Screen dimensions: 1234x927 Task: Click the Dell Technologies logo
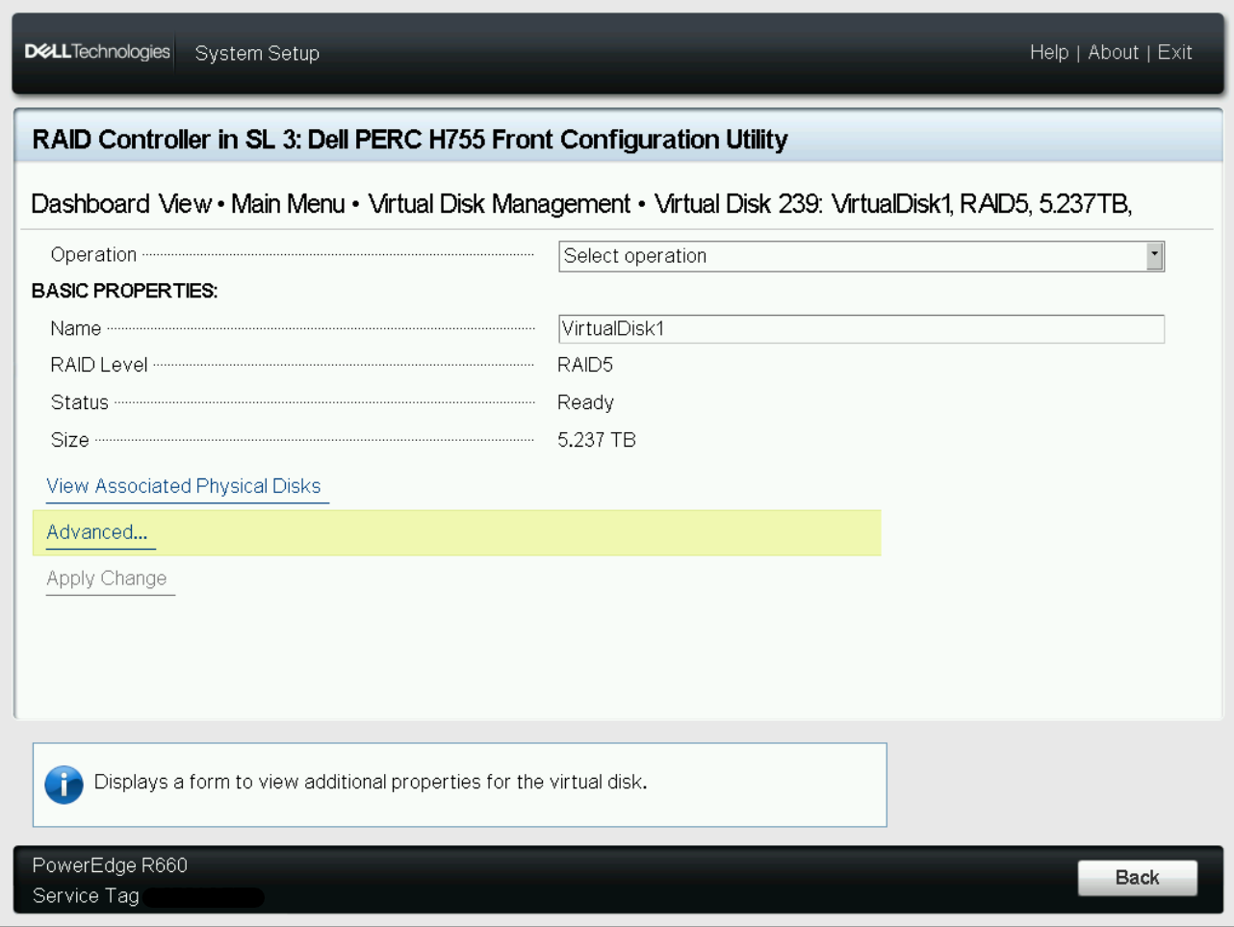point(97,52)
